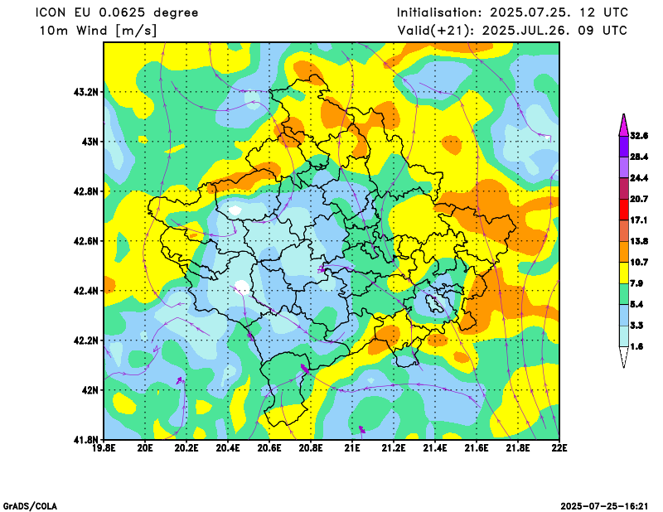The width and height of the screenshot is (663, 512).
Task: Click the 19.8E longitude label
Action: (x=104, y=447)
